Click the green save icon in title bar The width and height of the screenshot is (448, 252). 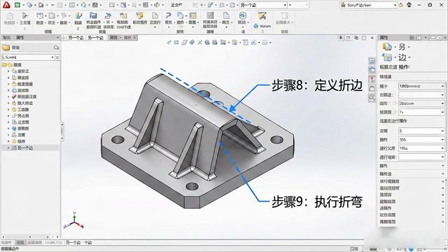17,5
